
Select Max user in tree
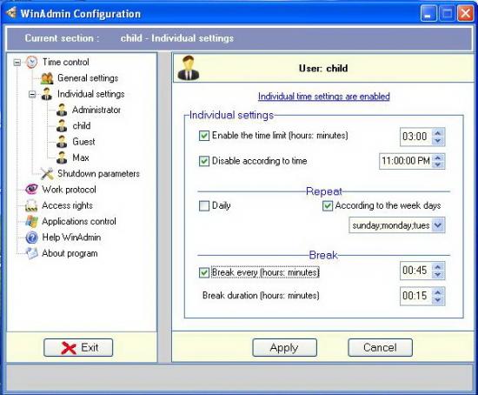tap(81, 157)
